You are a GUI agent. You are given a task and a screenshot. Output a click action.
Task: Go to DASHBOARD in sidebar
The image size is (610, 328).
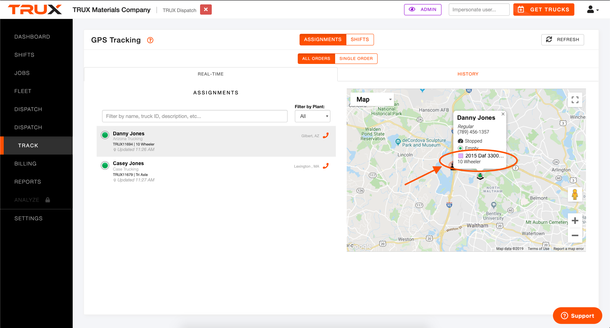(36, 37)
